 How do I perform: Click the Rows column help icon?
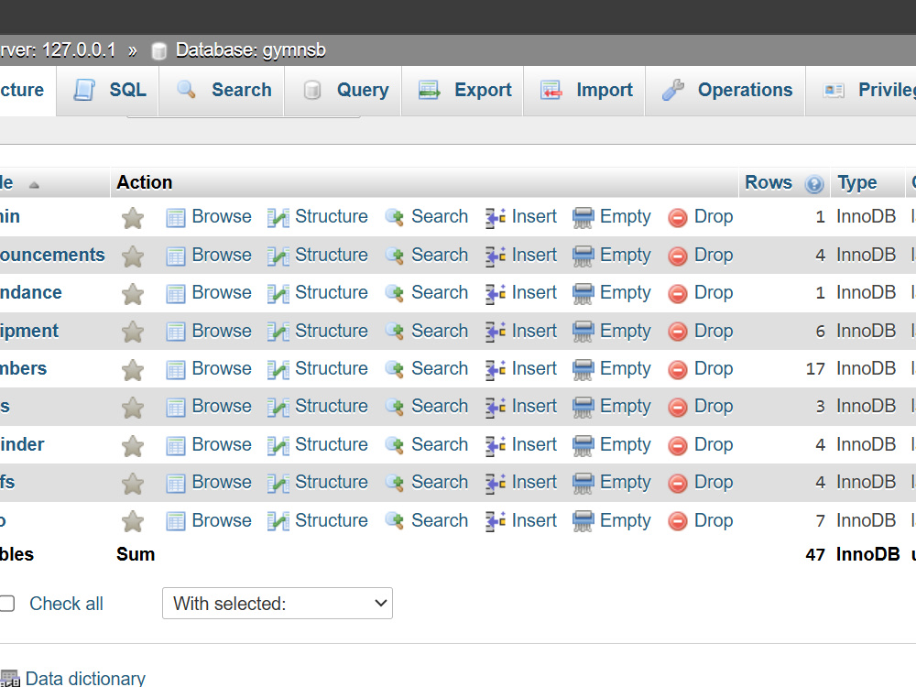(x=813, y=184)
